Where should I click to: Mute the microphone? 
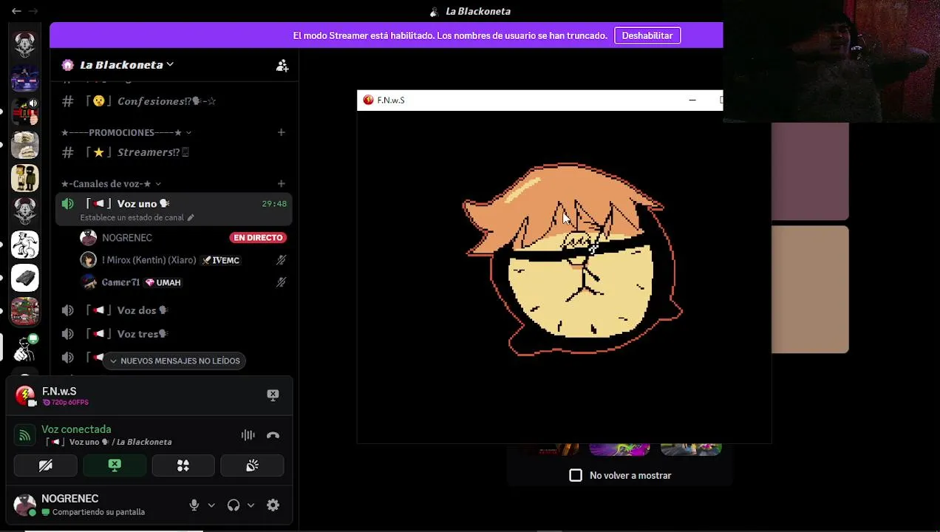[194, 505]
